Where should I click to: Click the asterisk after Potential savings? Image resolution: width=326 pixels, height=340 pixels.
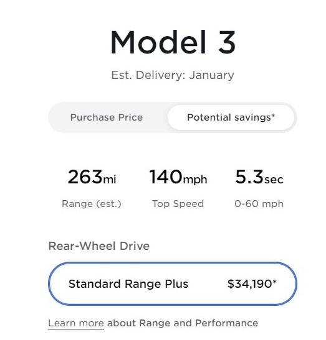(x=273, y=115)
